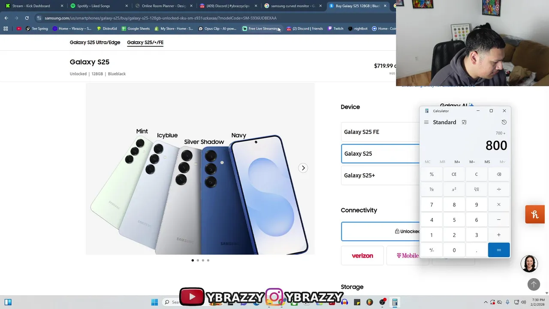This screenshot has width=549, height=309.
Task: Toggle Calculator keep on top icon
Action: point(464,122)
